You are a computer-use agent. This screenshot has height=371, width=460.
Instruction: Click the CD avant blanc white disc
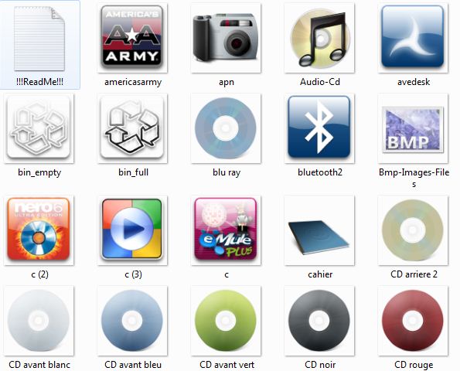click(x=39, y=321)
